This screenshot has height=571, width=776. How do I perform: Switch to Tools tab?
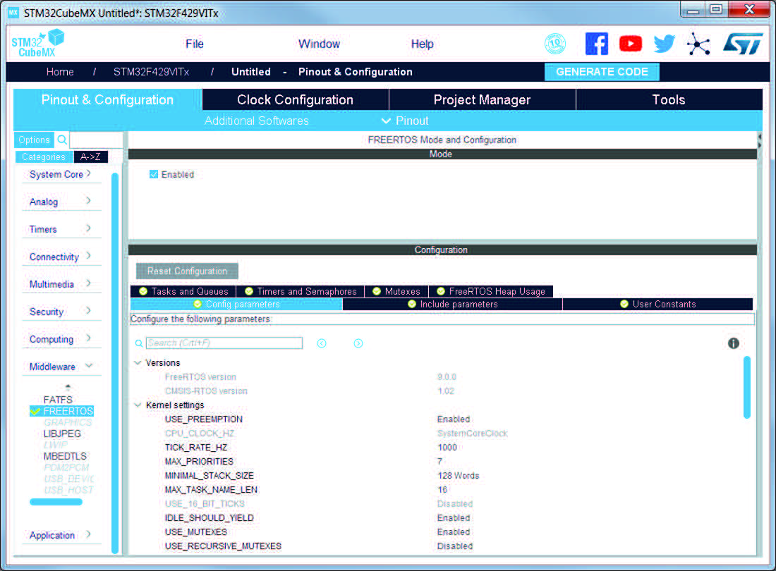pos(669,100)
